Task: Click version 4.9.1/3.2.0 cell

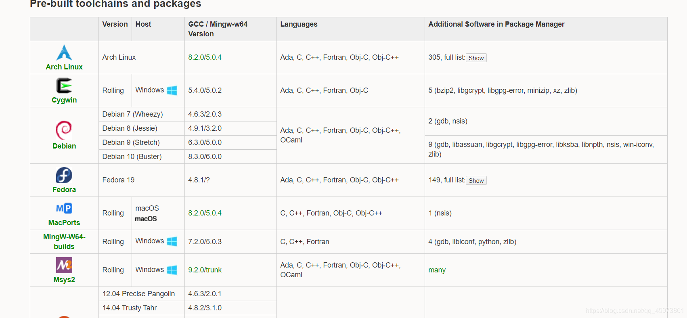Action: [230, 128]
